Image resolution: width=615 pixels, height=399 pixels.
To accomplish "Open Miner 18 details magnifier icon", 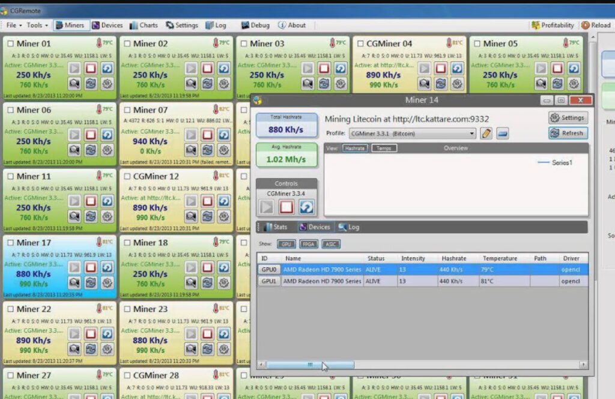I will pyautogui.click(x=191, y=282).
